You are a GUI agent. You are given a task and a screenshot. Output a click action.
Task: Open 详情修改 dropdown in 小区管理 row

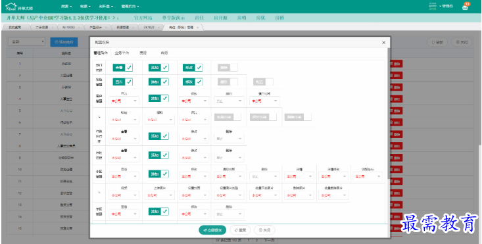[334, 177]
